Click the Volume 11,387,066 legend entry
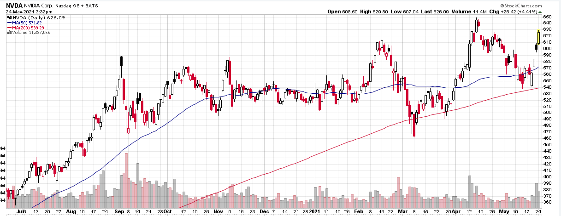The image size is (561, 216). (x=31, y=33)
